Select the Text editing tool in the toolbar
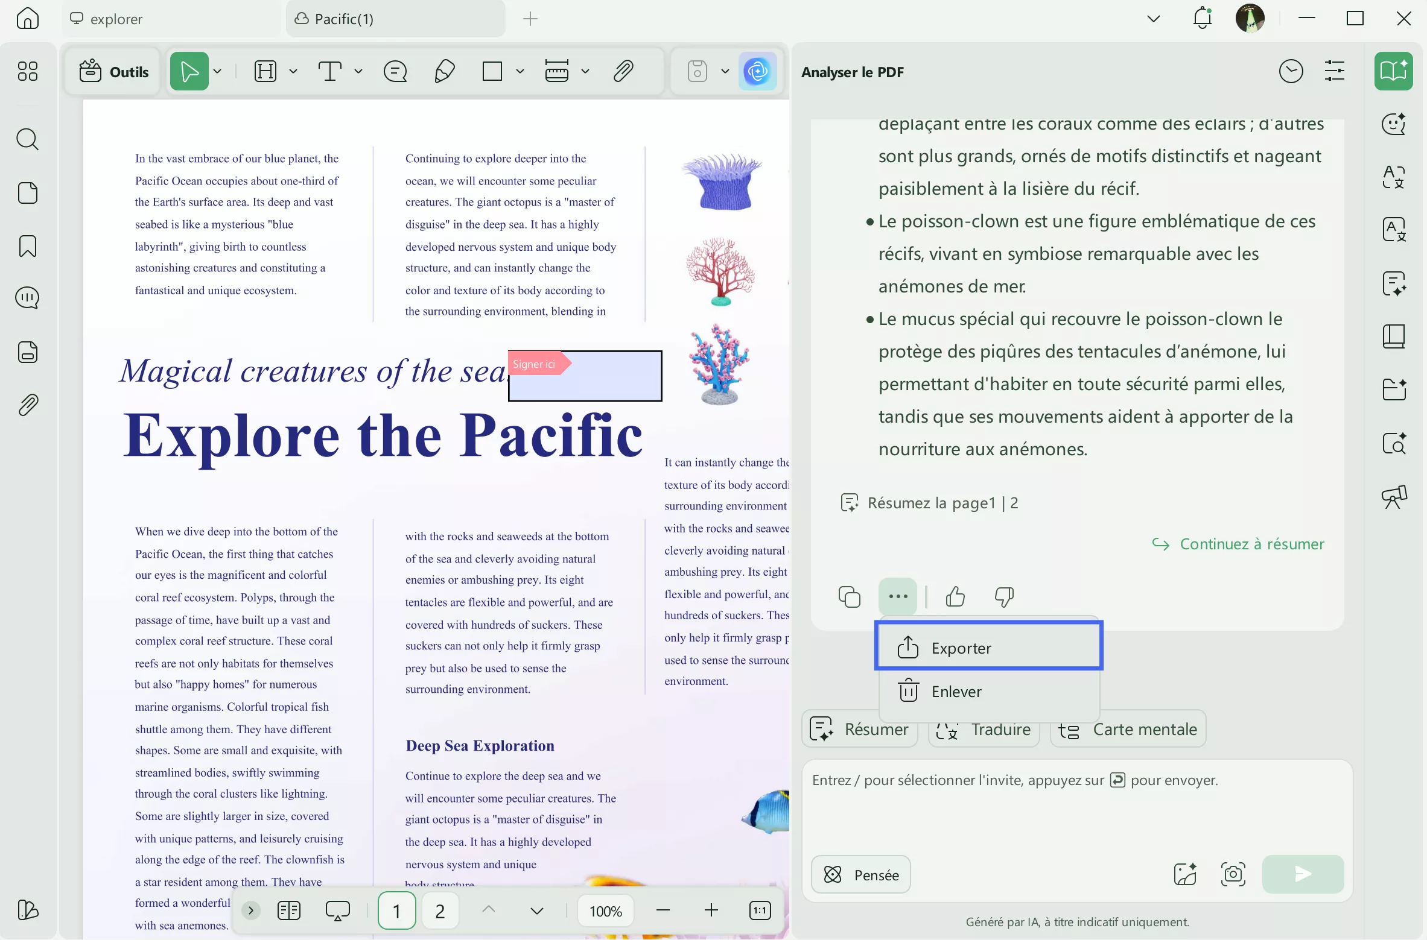 tap(331, 71)
